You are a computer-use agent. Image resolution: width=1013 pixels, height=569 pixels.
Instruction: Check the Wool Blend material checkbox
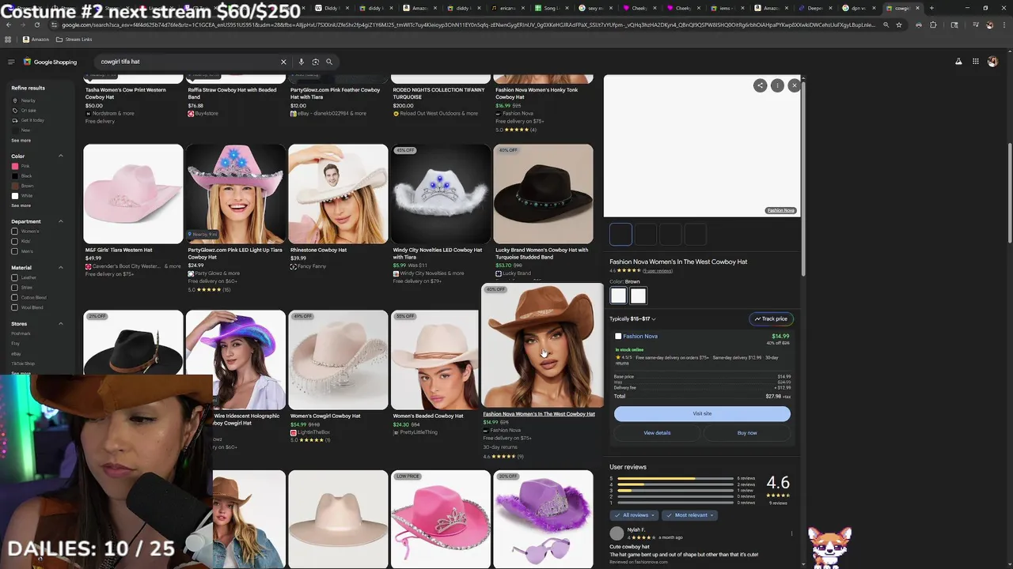click(14, 307)
